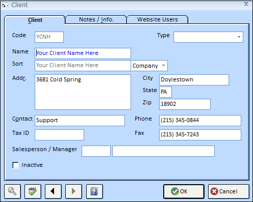Run the ABC spell check icon
Image resolution: width=253 pixels, height=202 pixels.
tap(33, 191)
